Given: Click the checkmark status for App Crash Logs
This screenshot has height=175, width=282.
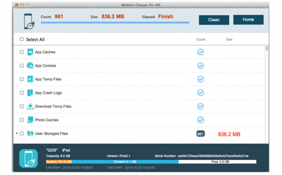Looking at the screenshot, I should [201, 93].
